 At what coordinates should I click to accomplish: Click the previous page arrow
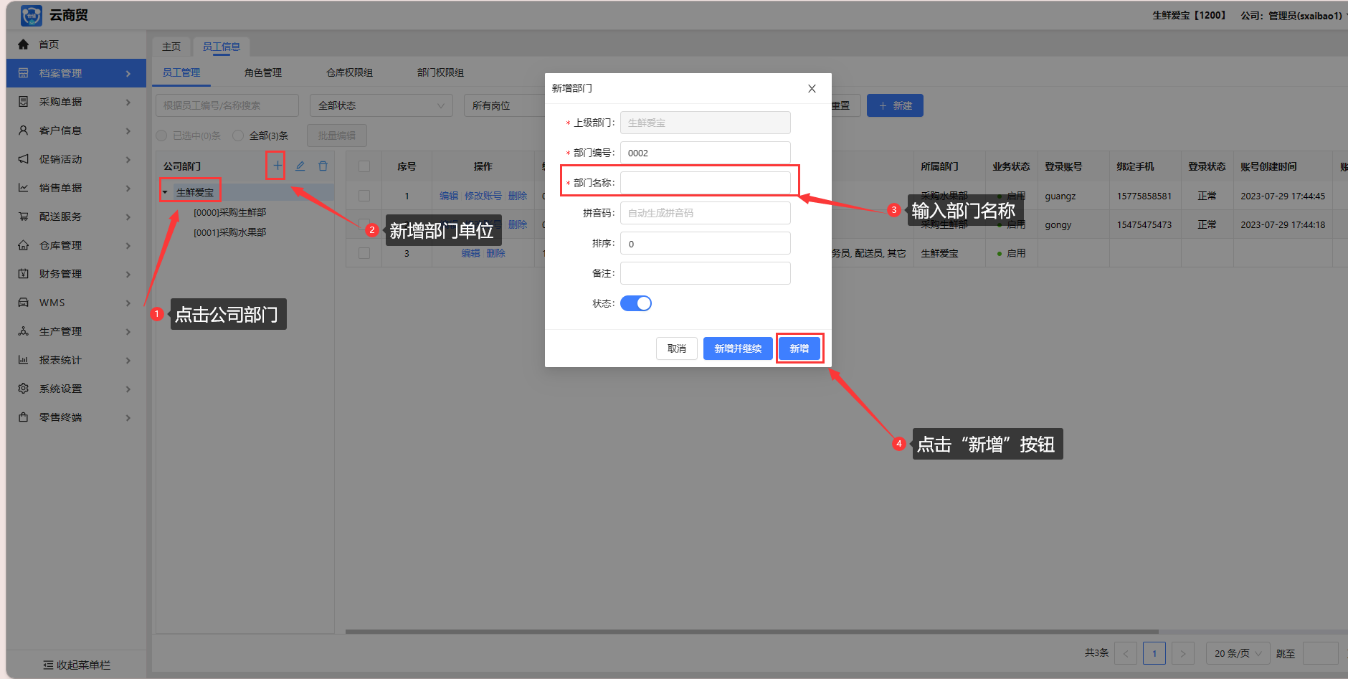(x=1126, y=653)
